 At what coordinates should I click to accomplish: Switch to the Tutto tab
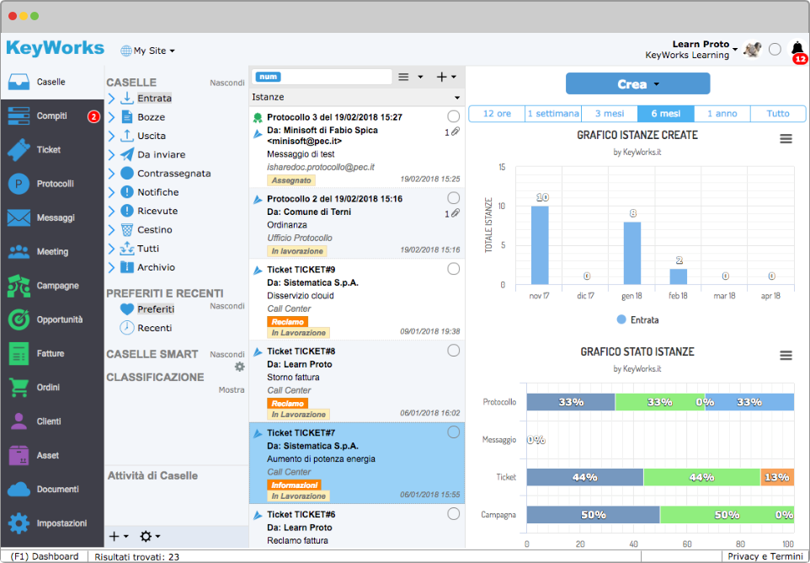778,114
